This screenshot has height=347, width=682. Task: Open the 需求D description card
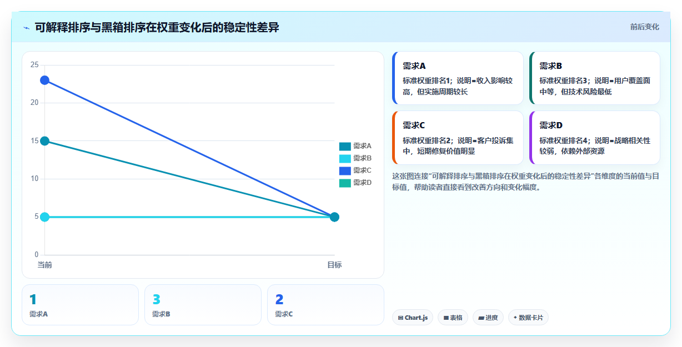[594, 138]
